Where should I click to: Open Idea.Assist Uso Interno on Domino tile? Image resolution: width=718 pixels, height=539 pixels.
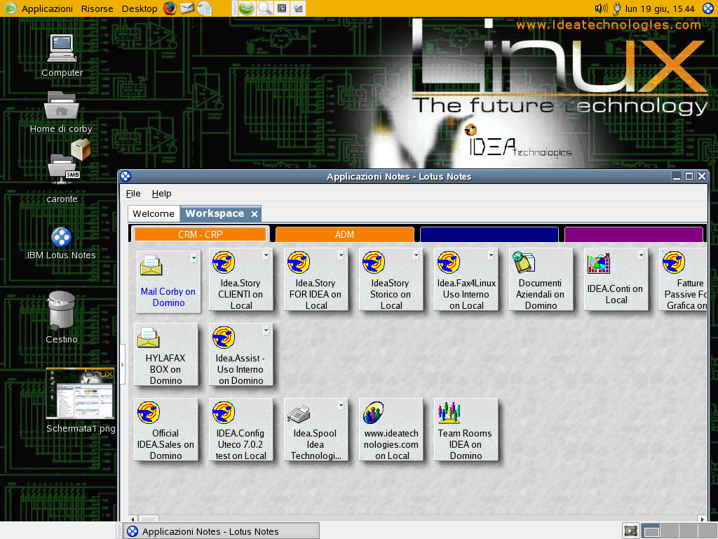pos(241,355)
